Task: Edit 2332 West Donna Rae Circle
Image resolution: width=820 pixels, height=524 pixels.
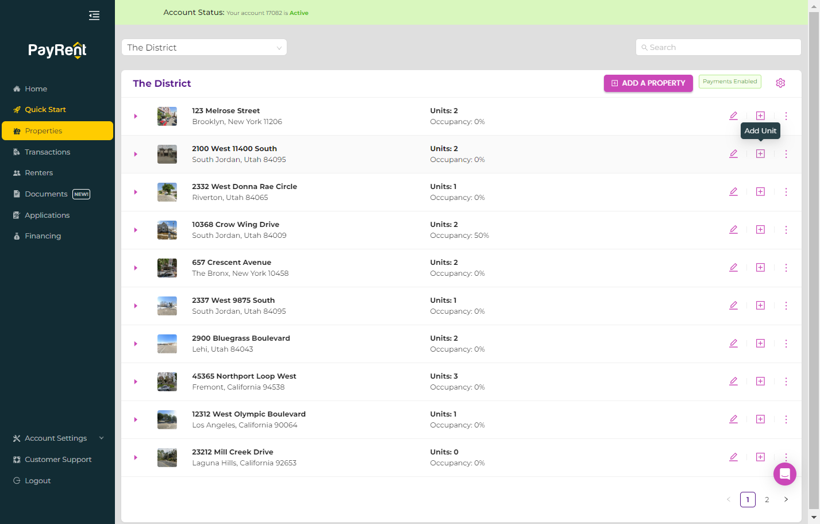Action: (x=733, y=192)
